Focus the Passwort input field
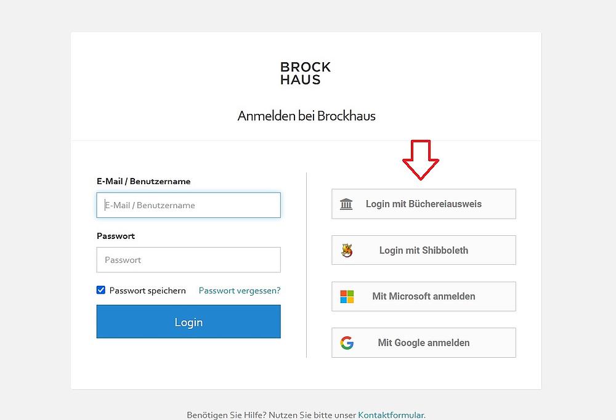 188,260
